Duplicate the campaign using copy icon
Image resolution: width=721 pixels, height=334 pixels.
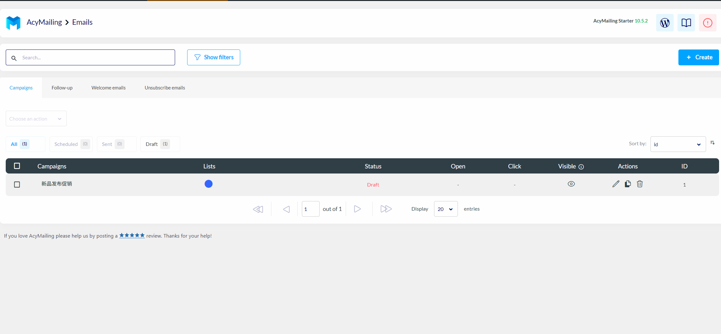[628, 184]
